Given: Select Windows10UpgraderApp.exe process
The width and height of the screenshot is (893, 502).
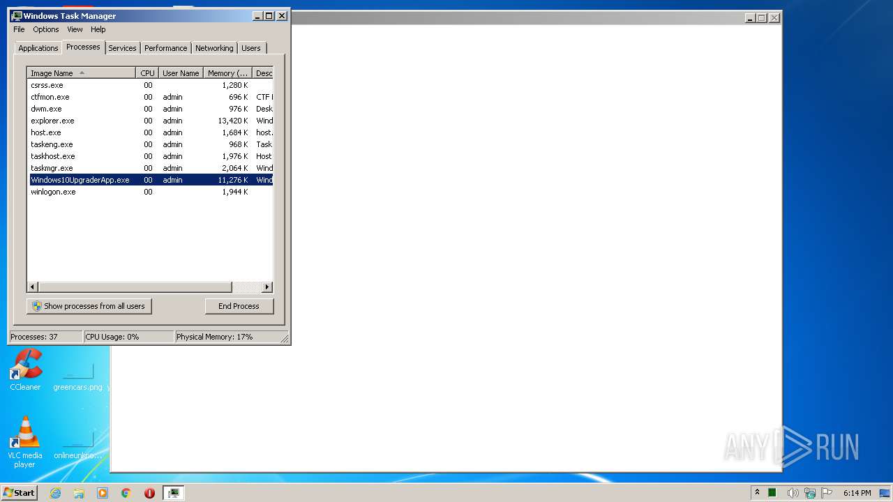Looking at the screenshot, I should [150, 180].
